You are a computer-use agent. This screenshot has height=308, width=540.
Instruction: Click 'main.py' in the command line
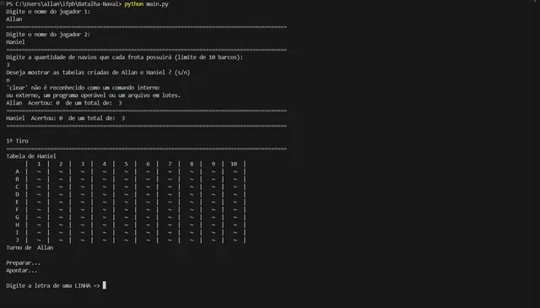[x=158, y=3]
